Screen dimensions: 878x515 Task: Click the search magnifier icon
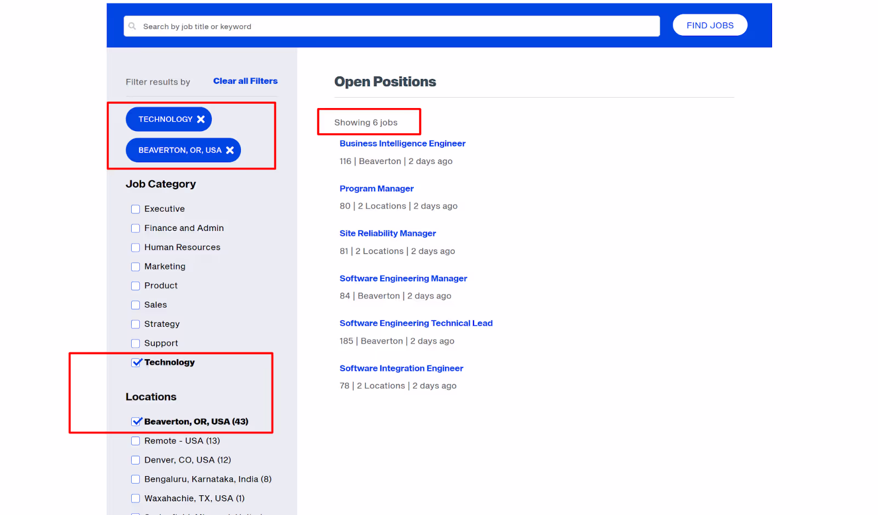pyautogui.click(x=132, y=26)
